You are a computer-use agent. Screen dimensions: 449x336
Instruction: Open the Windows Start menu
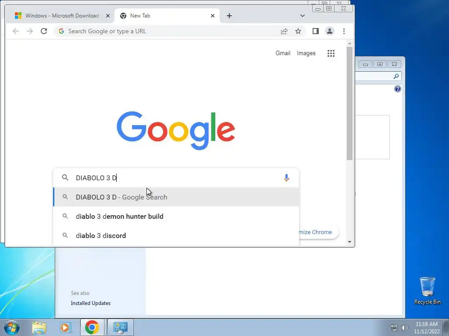point(12,327)
